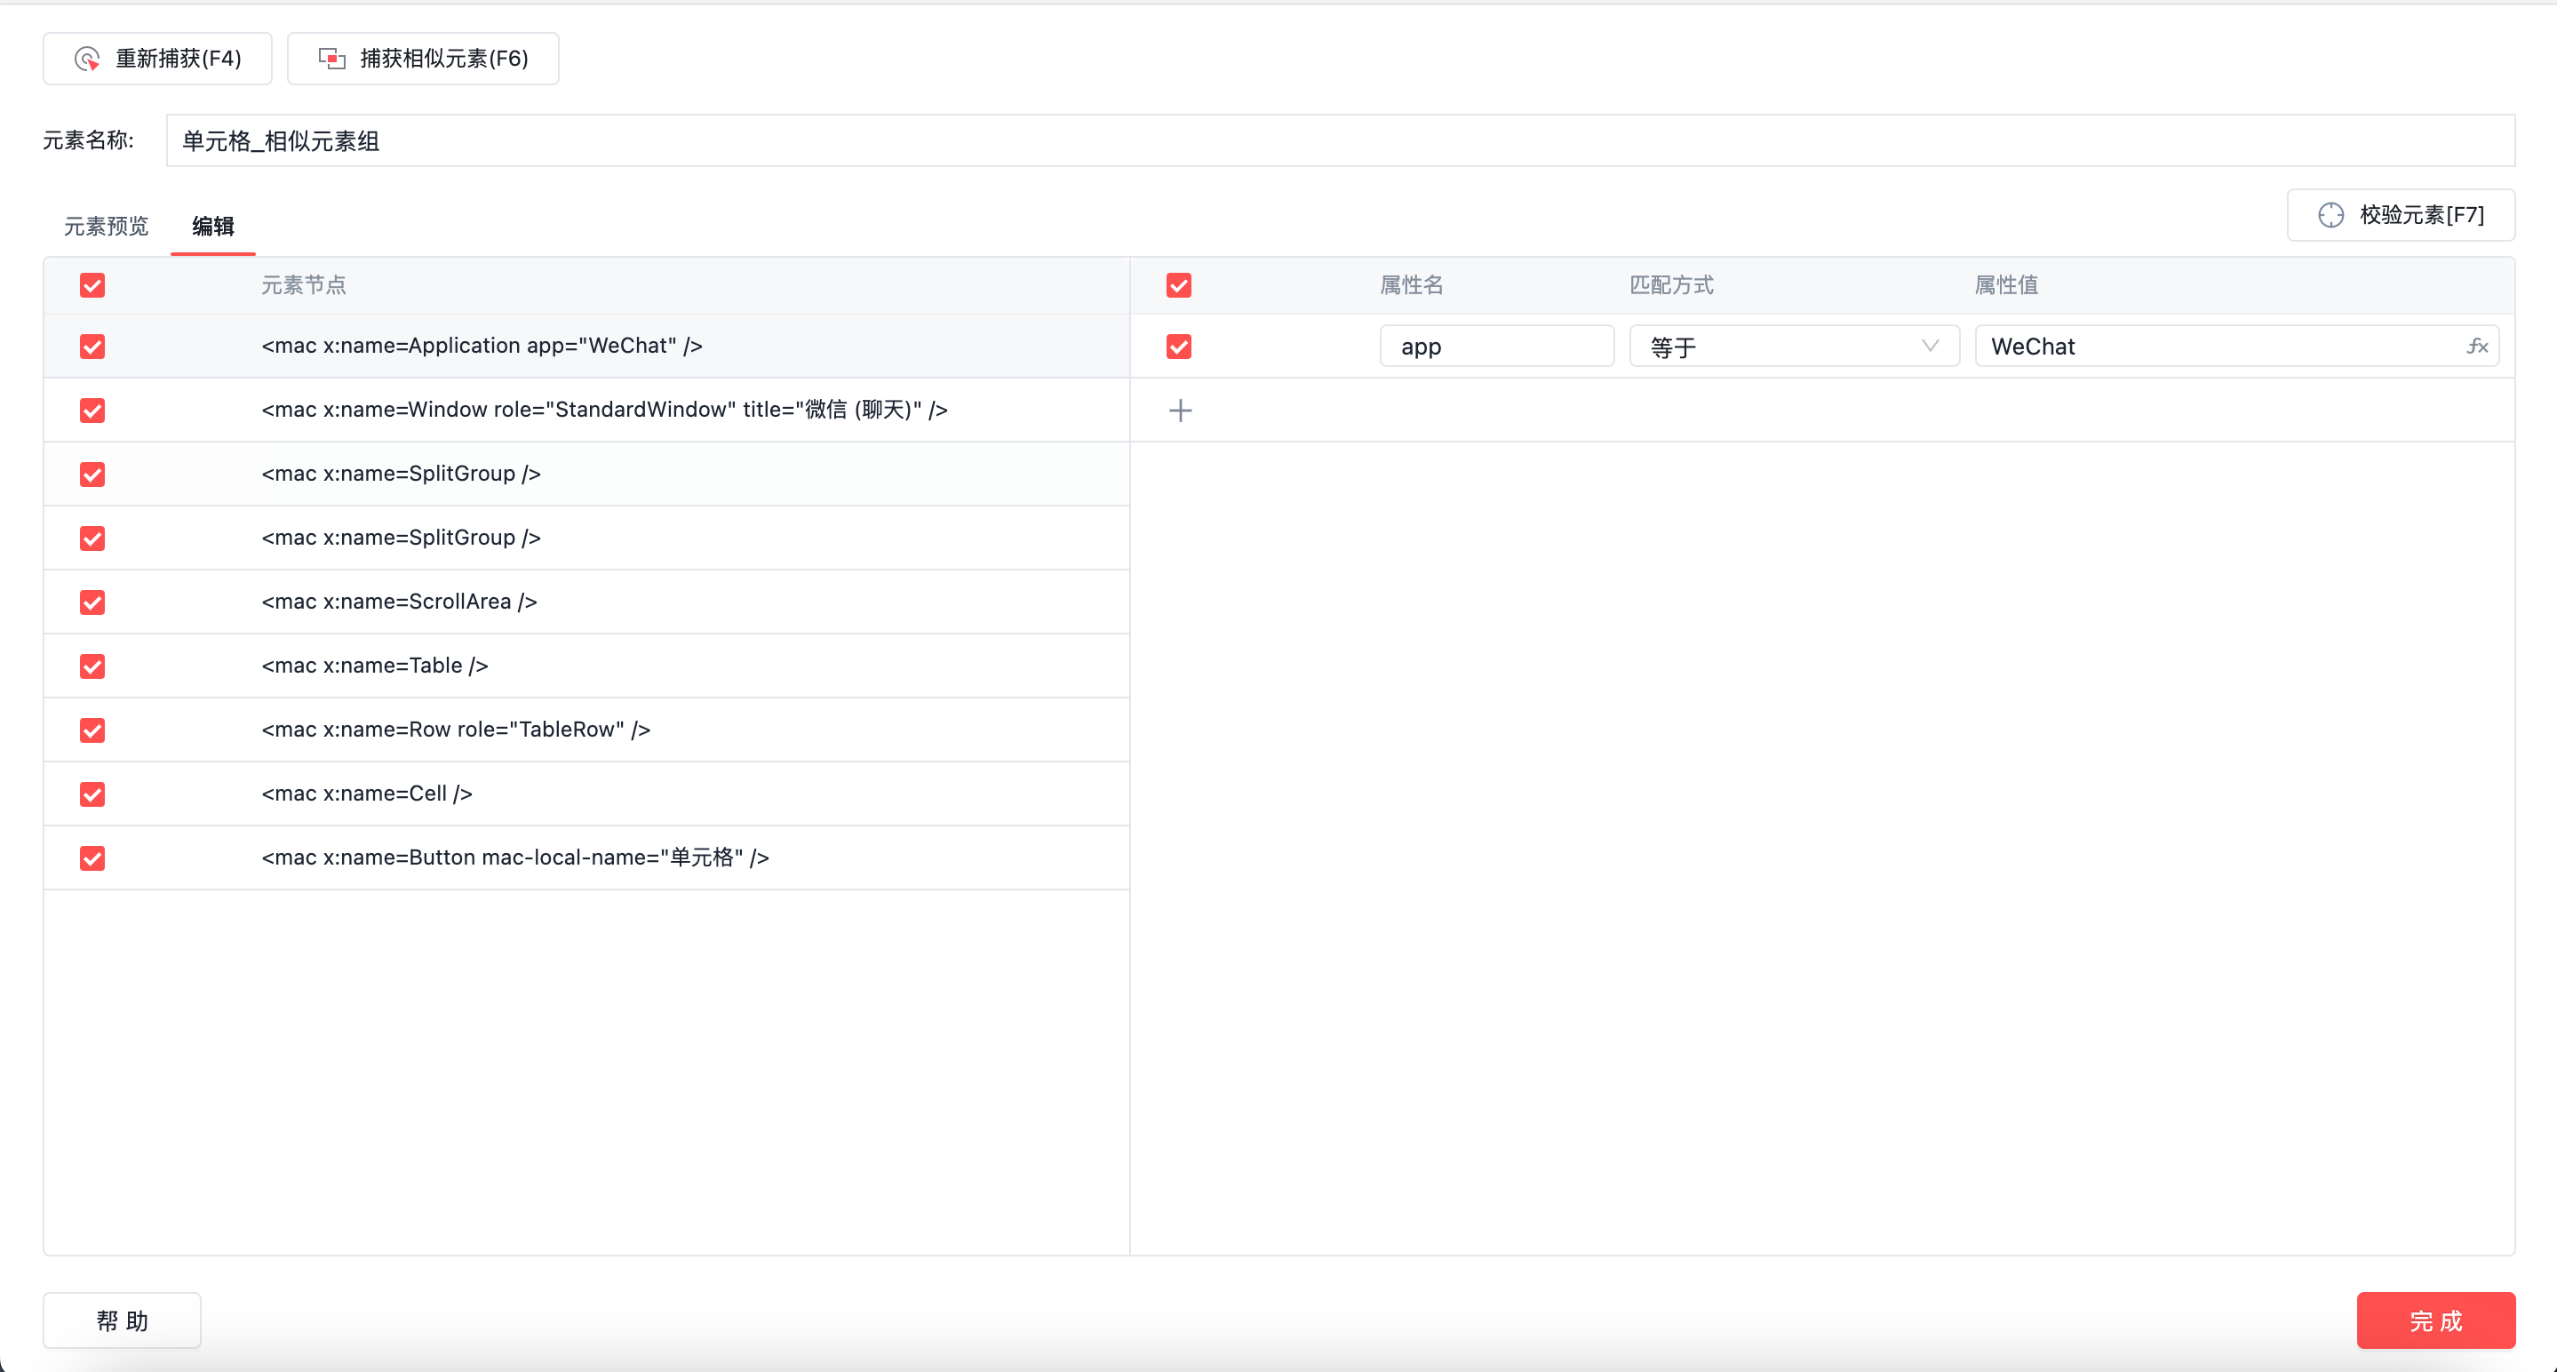
Task: Toggle select-all checkbox in attribute header
Action: (x=1178, y=285)
